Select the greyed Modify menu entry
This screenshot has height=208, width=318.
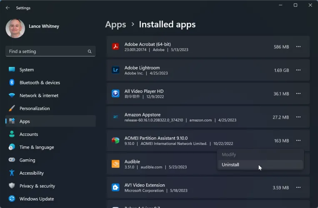pyautogui.click(x=229, y=155)
